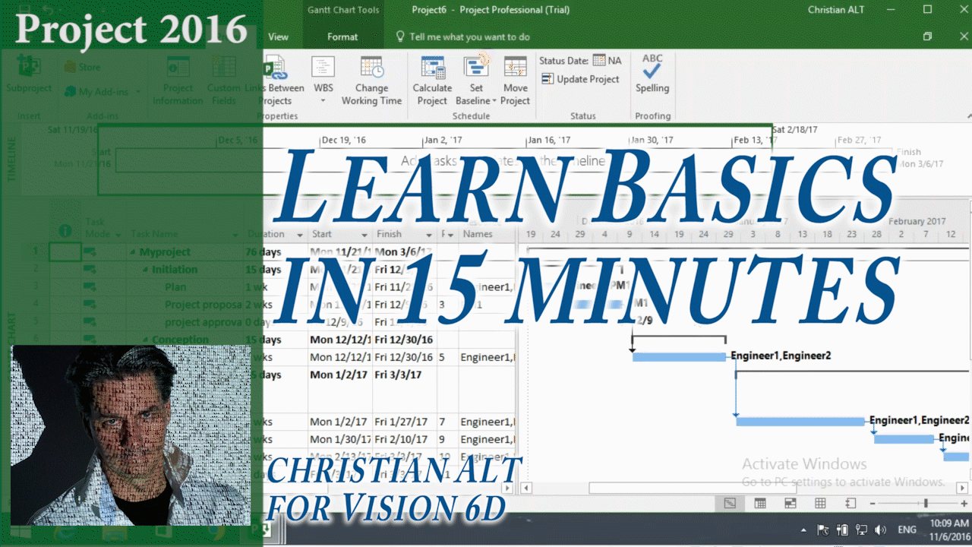
Task: Switch to Team Planner view in status bar
Action: coord(790,503)
